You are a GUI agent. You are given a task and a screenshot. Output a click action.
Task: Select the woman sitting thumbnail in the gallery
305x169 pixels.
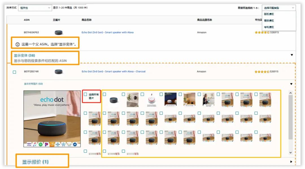click(208, 100)
